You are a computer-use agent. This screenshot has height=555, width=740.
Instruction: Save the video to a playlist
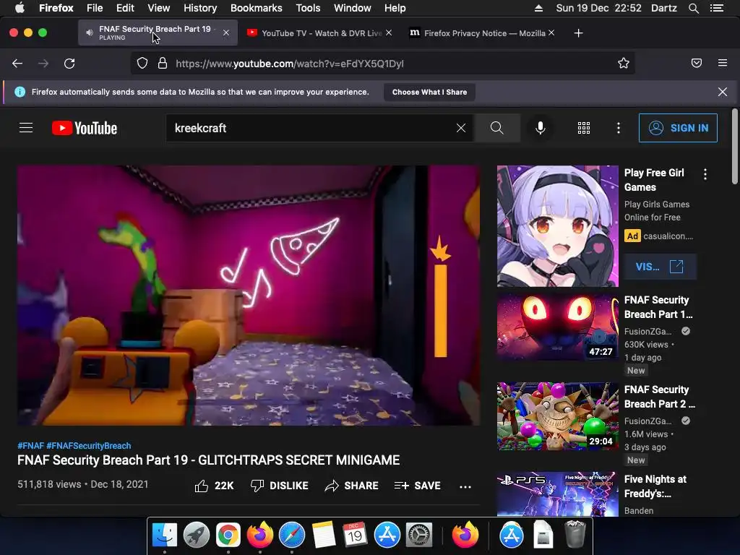[x=417, y=486]
